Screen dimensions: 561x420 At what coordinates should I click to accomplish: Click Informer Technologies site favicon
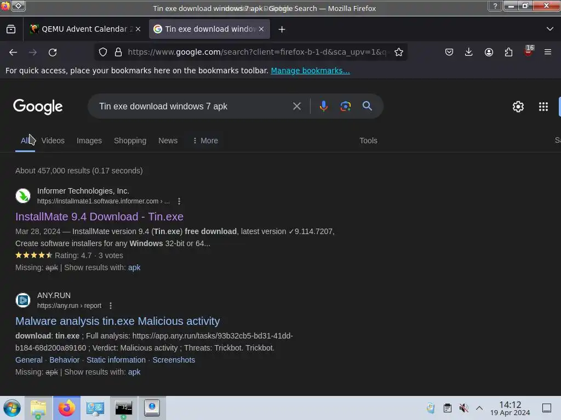click(23, 196)
